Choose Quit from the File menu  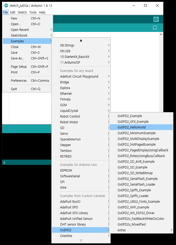(x=27, y=89)
